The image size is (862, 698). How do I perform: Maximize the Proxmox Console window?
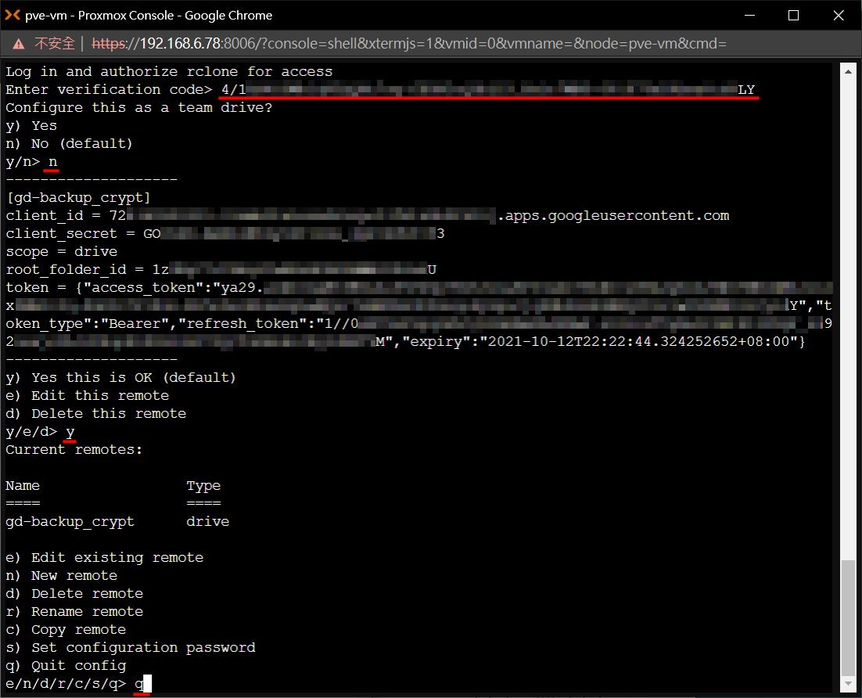(x=793, y=15)
